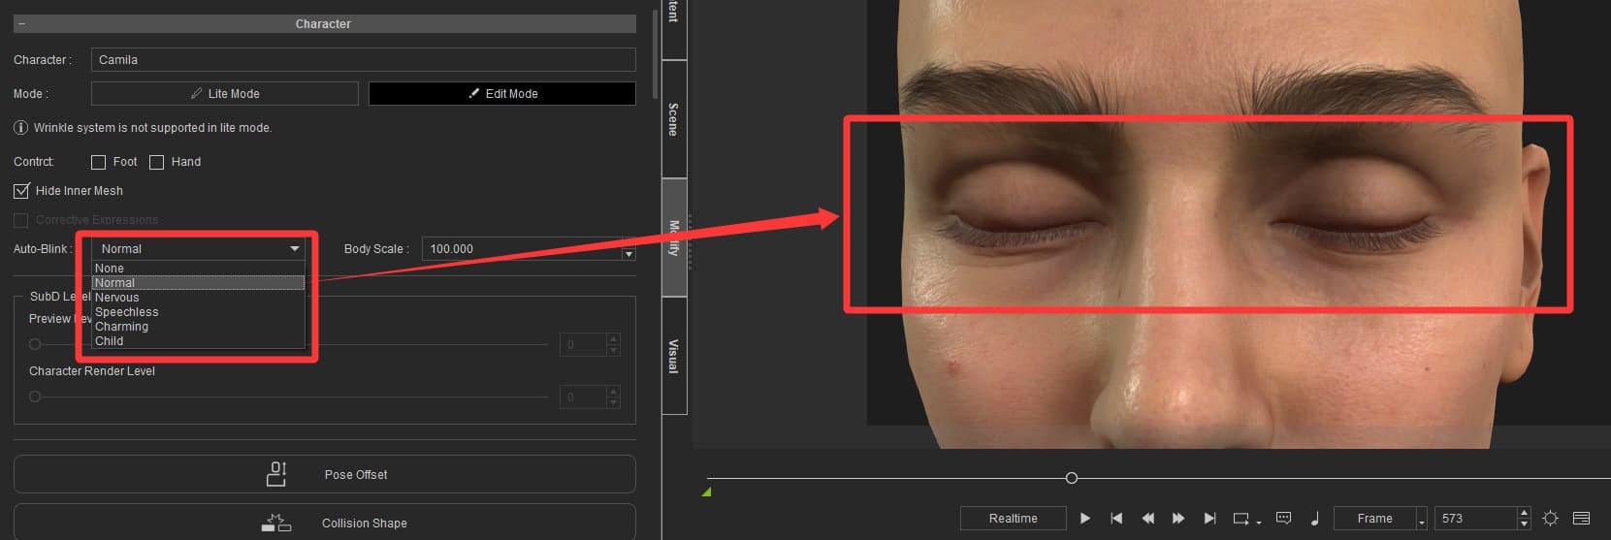Click the fast-forward next frame icon
This screenshot has height=540, width=1611.
1178,519
